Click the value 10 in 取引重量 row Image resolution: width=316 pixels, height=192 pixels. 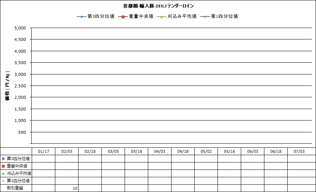pos(75,188)
